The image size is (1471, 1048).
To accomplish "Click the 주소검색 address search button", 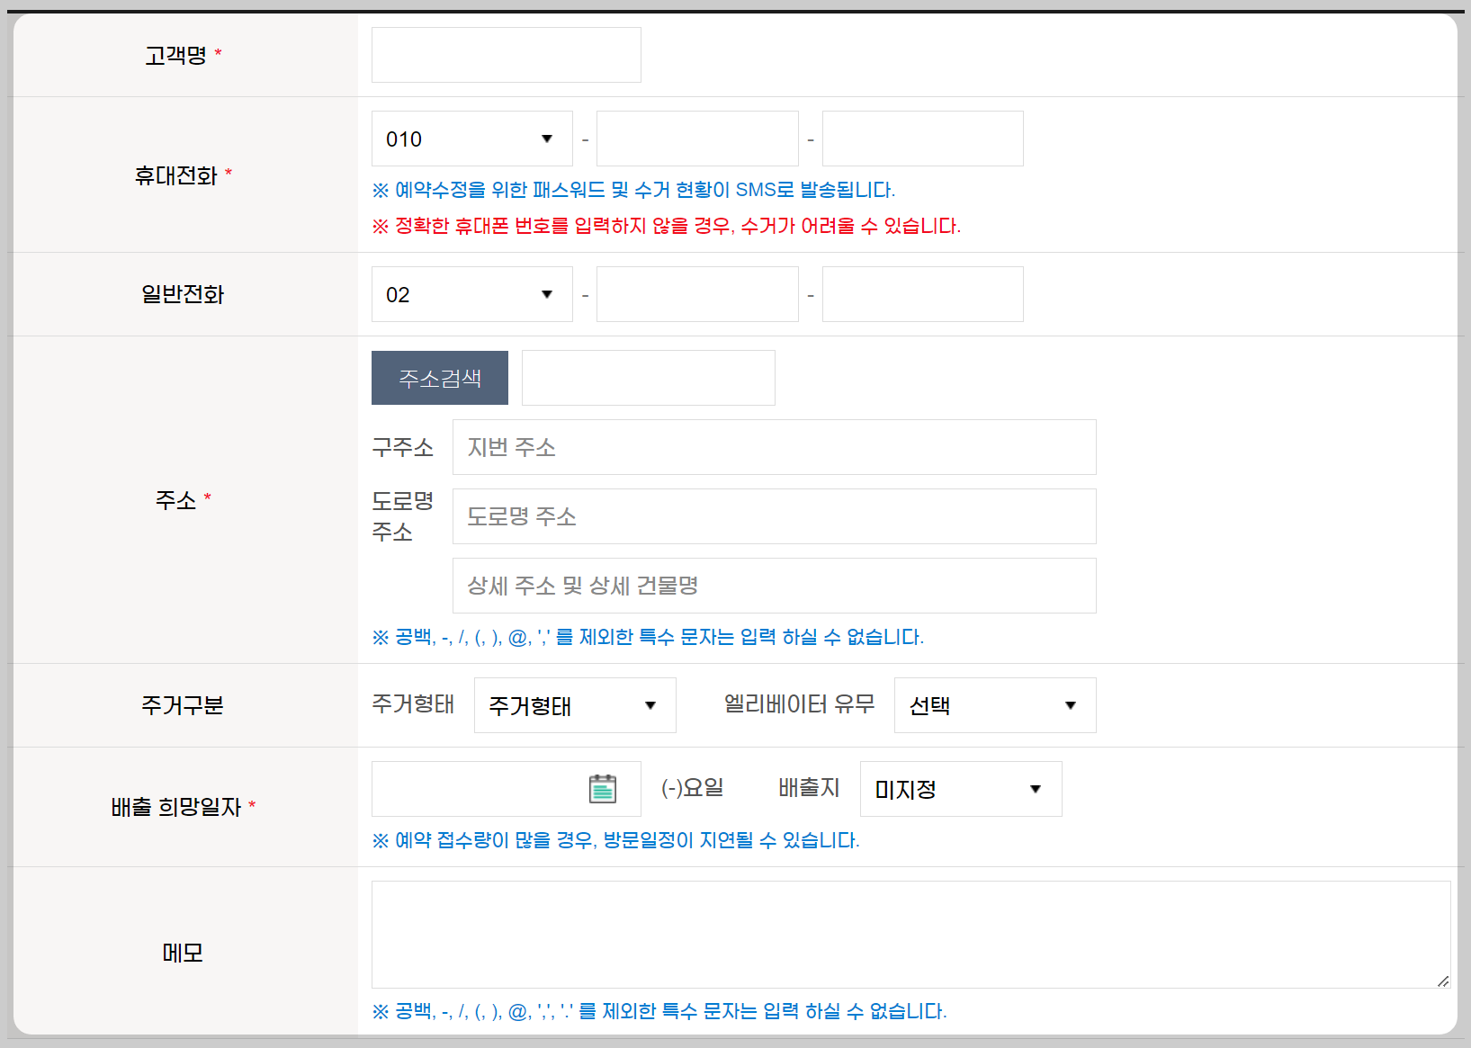I will [x=439, y=378].
